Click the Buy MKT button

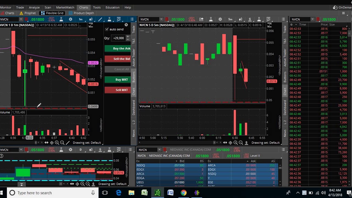pyautogui.click(x=118, y=79)
